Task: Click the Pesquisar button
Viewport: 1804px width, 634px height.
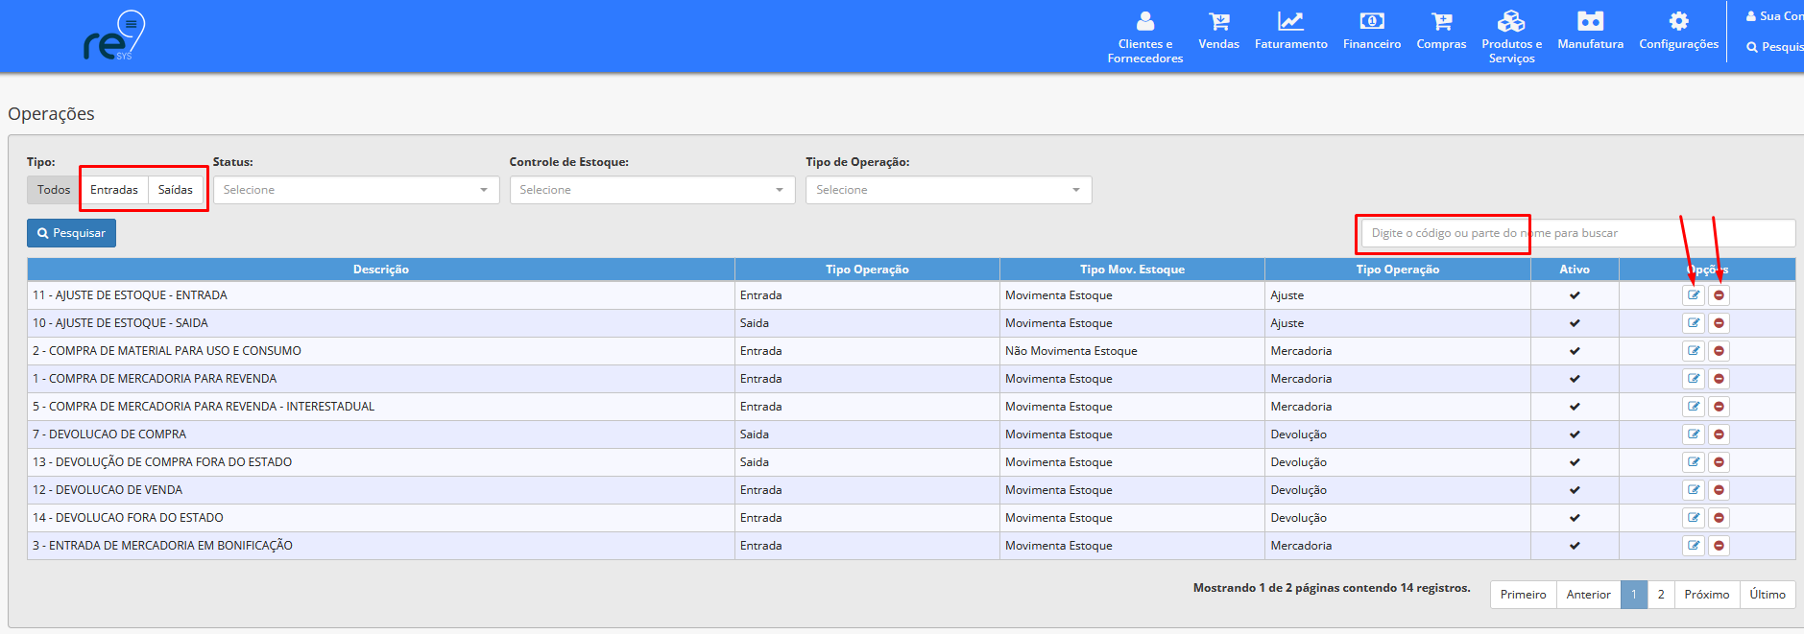Action: point(71,233)
